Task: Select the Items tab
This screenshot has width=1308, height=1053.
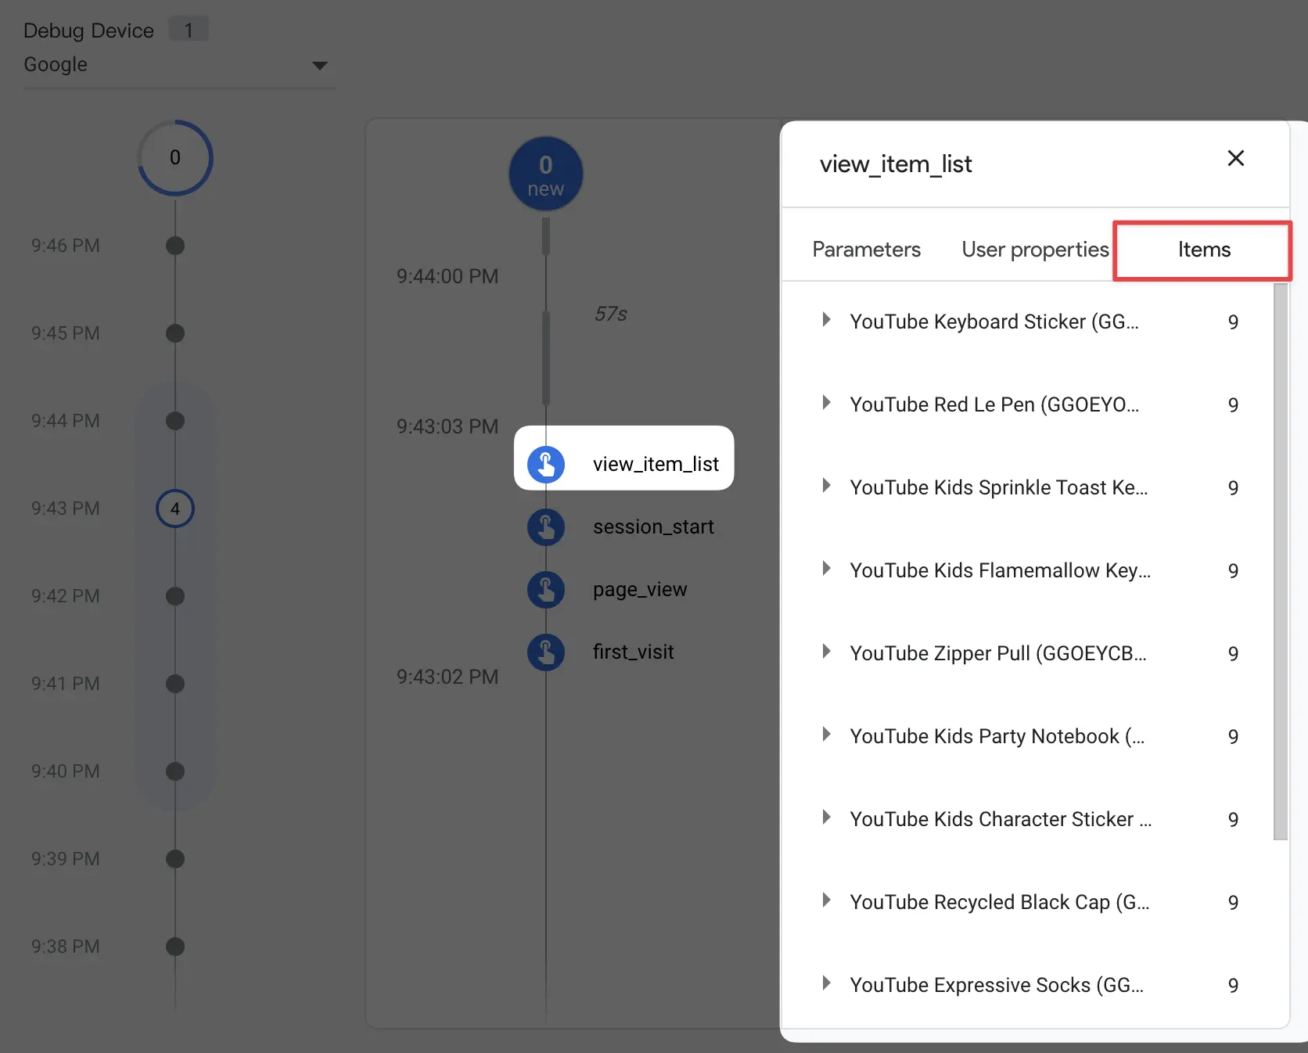Action: pos(1203,250)
